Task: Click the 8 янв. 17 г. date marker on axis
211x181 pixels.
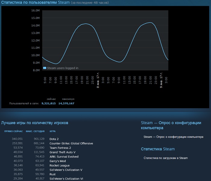Action: coord(98,79)
